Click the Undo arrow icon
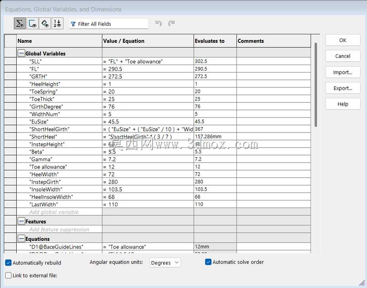 pos(158,23)
